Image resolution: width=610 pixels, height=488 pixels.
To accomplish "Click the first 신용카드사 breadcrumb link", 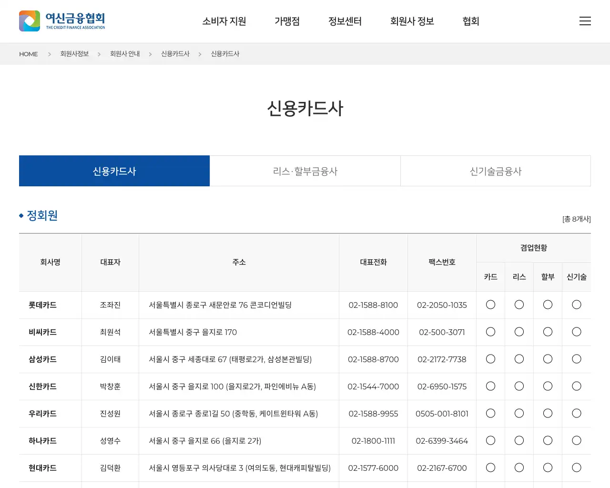I will tap(175, 54).
